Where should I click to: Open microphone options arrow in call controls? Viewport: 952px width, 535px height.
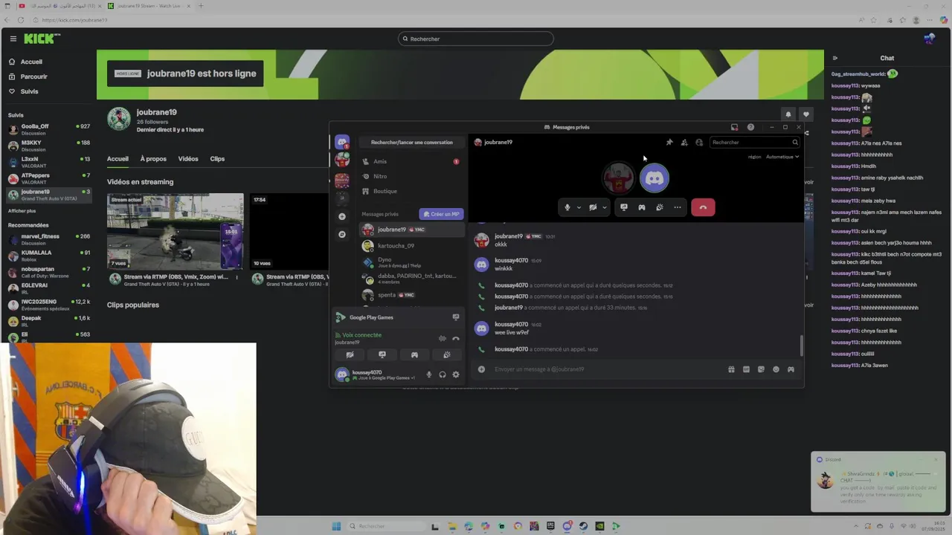click(x=579, y=207)
